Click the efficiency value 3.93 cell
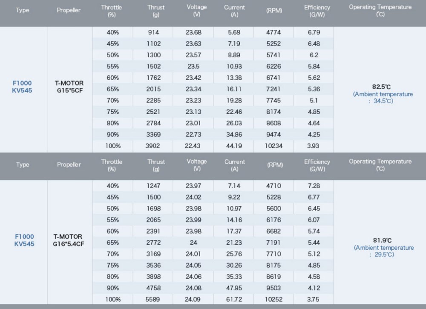426x309 pixels. pyautogui.click(x=313, y=146)
